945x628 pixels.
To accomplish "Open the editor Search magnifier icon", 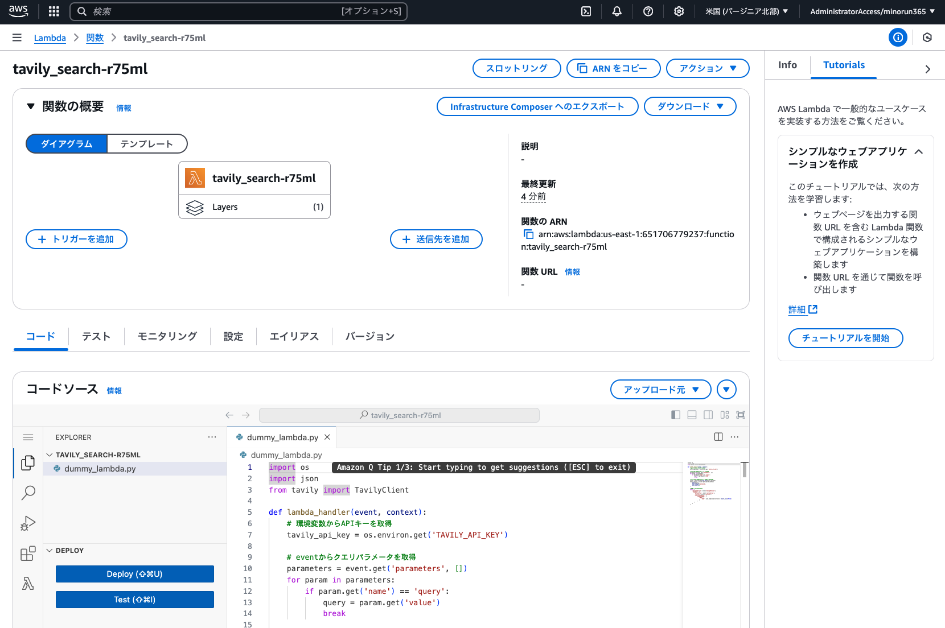I will [28, 493].
